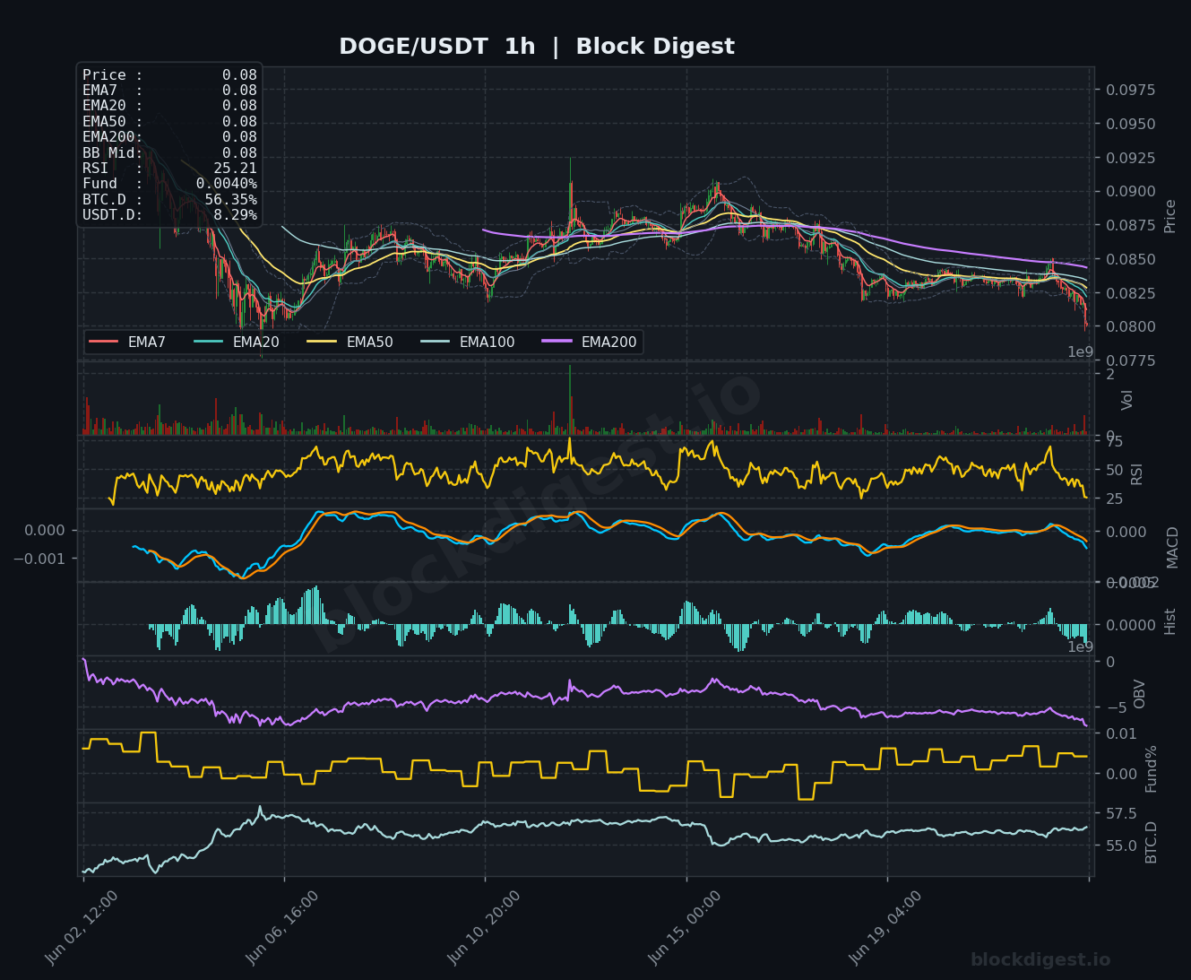Select the vertical 'RSI' axis title
Screen dimensions: 1191x980
pos(1137,473)
